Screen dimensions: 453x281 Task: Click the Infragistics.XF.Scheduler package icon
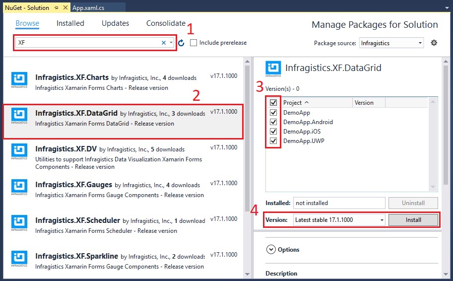click(x=19, y=223)
